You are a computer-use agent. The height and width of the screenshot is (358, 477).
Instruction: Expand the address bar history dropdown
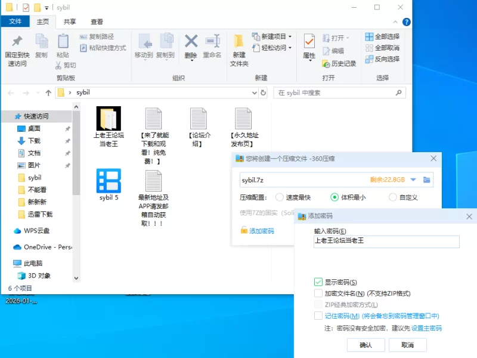click(x=255, y=93)
